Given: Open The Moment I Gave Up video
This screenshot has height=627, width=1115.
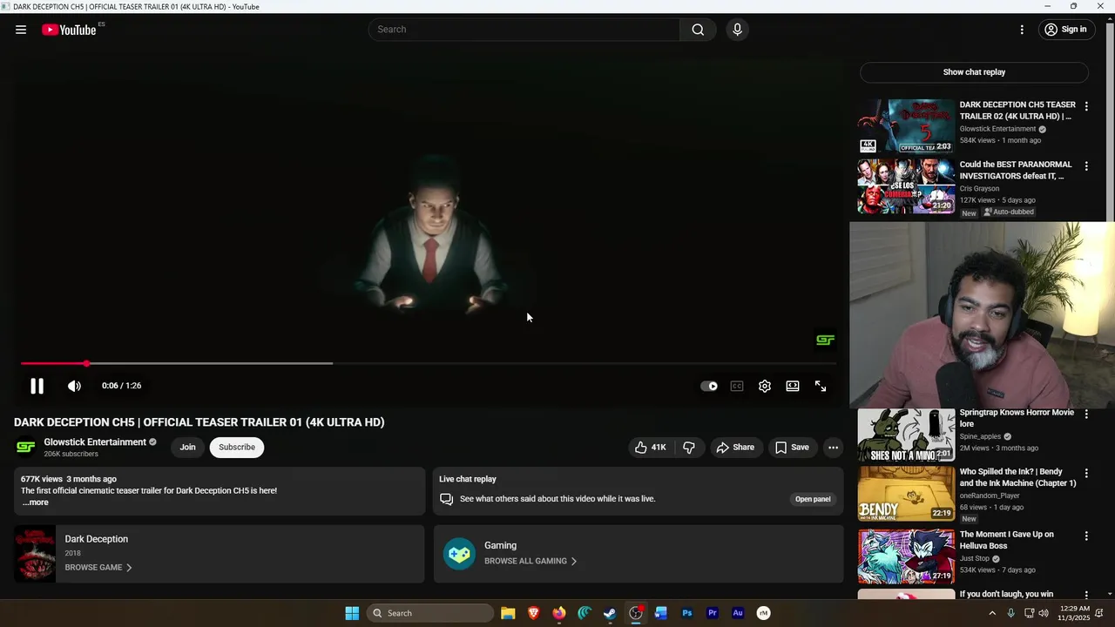Looking at the screenshot, I should tap(906, 556).
